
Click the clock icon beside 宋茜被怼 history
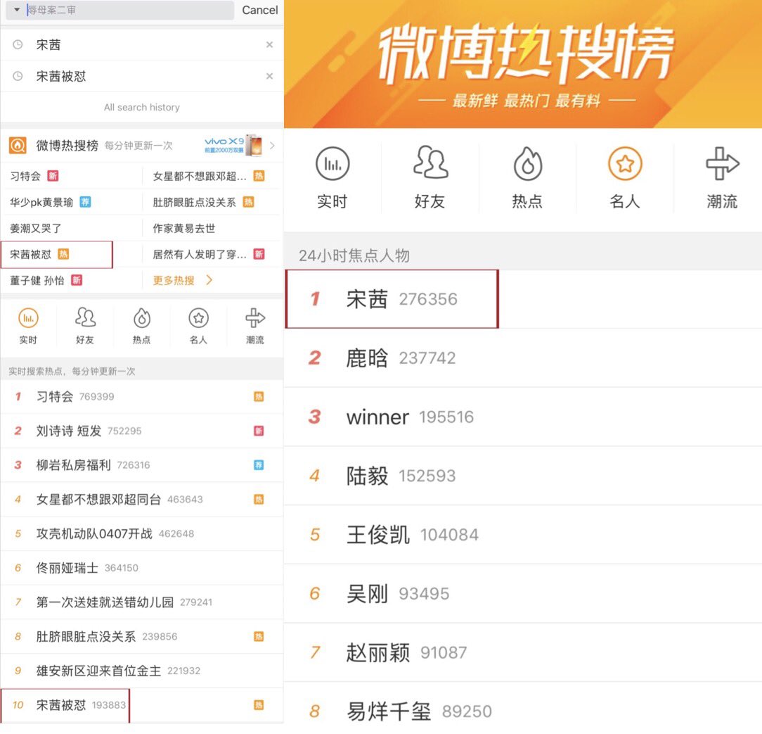tap(18, 77)
